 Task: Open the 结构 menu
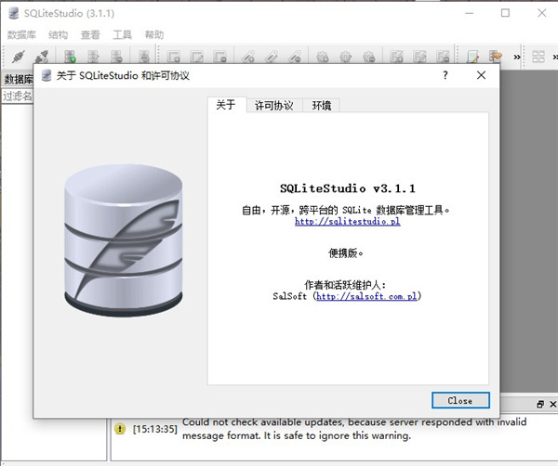[58, 34]
